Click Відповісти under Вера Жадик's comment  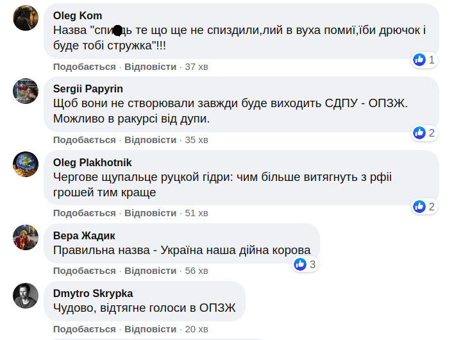click(150, 271)
